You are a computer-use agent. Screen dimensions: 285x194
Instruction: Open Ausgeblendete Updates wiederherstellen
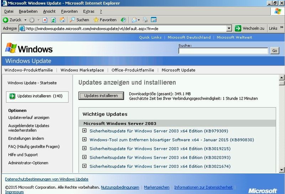[x=29, y=128]
